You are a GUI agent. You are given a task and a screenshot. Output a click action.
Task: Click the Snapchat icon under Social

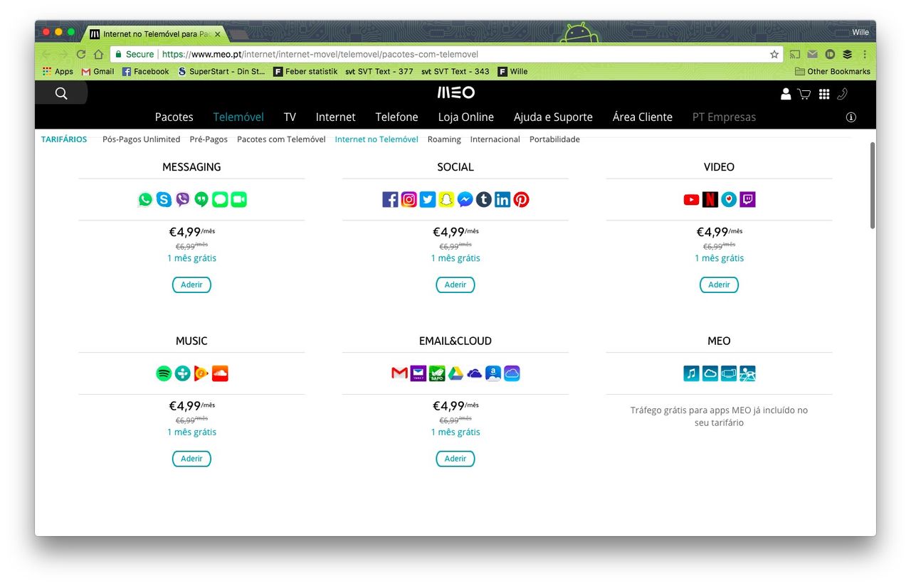pos(446,200)
